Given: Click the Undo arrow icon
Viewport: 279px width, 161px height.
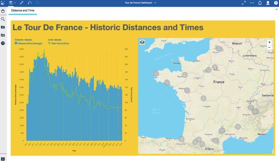Looking at the screenshot, I should tap(29, 3).
